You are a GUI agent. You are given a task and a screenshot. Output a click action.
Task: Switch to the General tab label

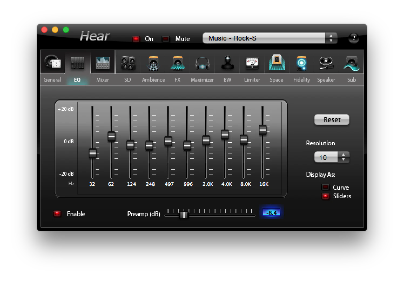(x=52, y=80)
